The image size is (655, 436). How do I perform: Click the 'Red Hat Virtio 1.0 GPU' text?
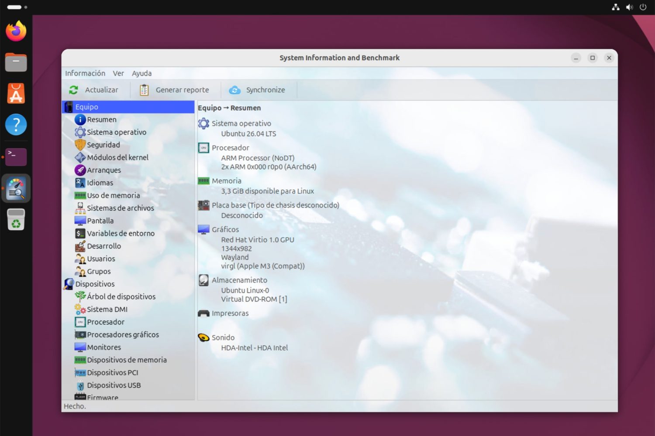(258, 240)
